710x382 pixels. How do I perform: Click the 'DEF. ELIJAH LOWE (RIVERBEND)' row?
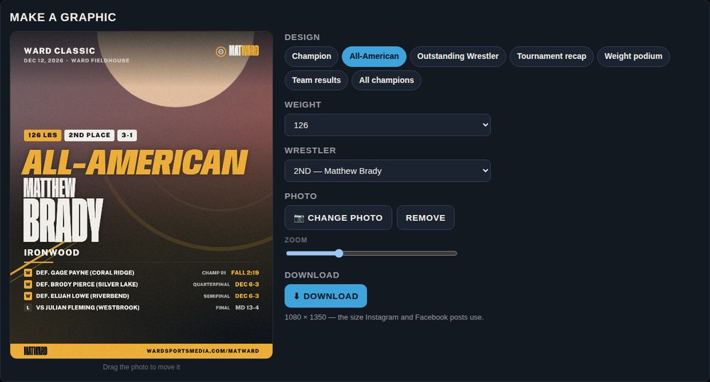point(141,296)
